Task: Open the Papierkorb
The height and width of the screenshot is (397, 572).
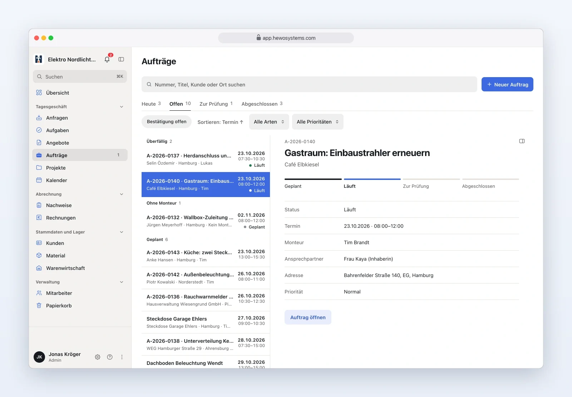Action: click(x=80, y=306)
